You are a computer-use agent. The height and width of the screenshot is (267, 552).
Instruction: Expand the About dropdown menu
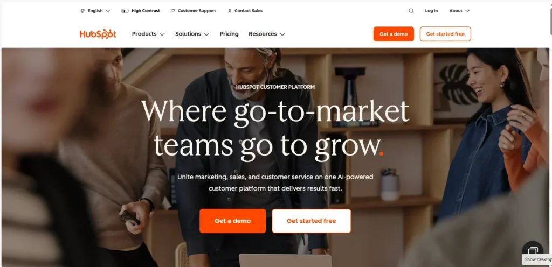click(x=459, y=11)
